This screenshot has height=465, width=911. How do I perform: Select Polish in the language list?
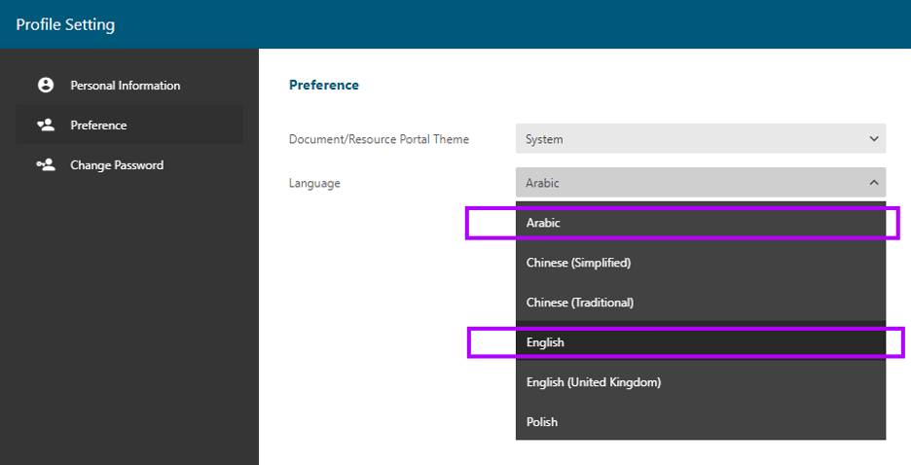(x=542, y=422)
